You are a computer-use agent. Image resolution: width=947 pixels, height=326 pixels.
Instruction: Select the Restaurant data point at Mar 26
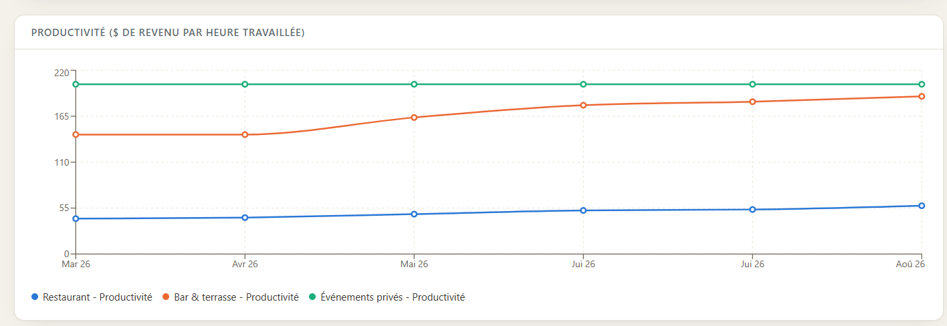[x=76, y=218]
